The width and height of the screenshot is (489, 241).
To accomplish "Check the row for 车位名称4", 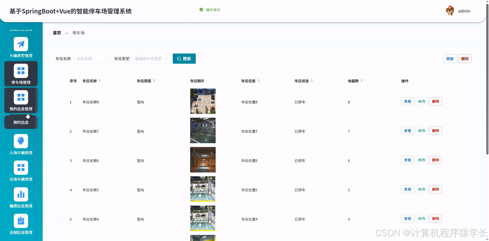I will click(x=59, y=219).
